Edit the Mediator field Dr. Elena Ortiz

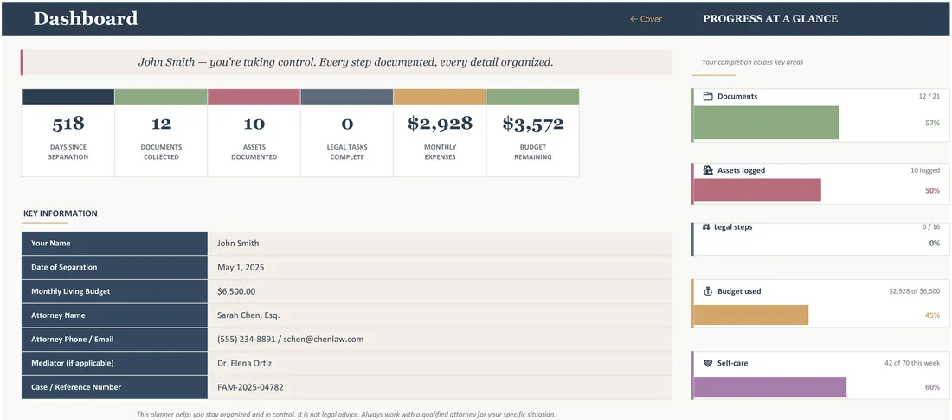pos(440,363)
